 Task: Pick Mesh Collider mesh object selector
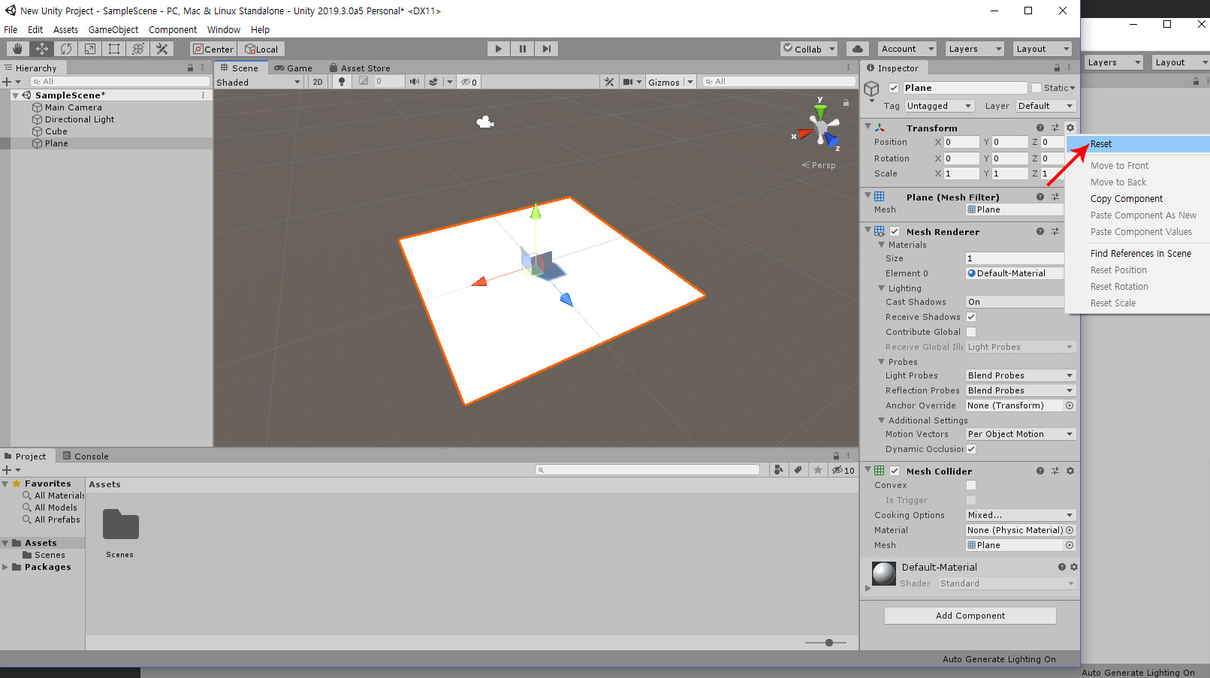(x=1070, y=545)
